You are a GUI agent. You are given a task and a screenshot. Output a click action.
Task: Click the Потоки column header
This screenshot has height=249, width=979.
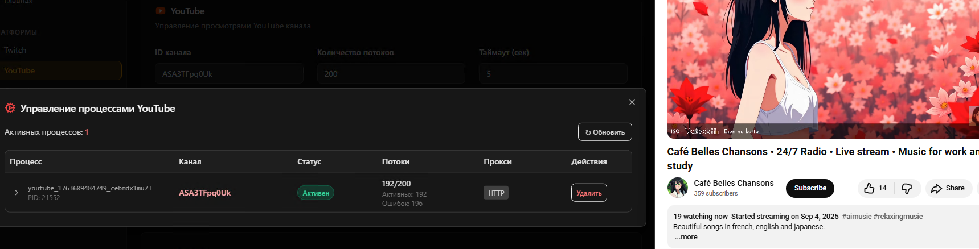(396, 161)
